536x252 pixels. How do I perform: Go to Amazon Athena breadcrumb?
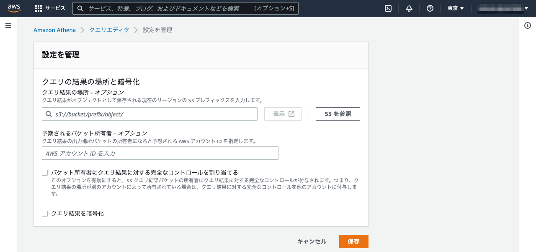coord(54,30)
